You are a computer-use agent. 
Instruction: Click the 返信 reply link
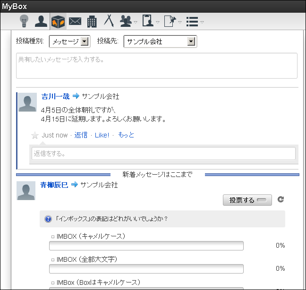point(81,135)
